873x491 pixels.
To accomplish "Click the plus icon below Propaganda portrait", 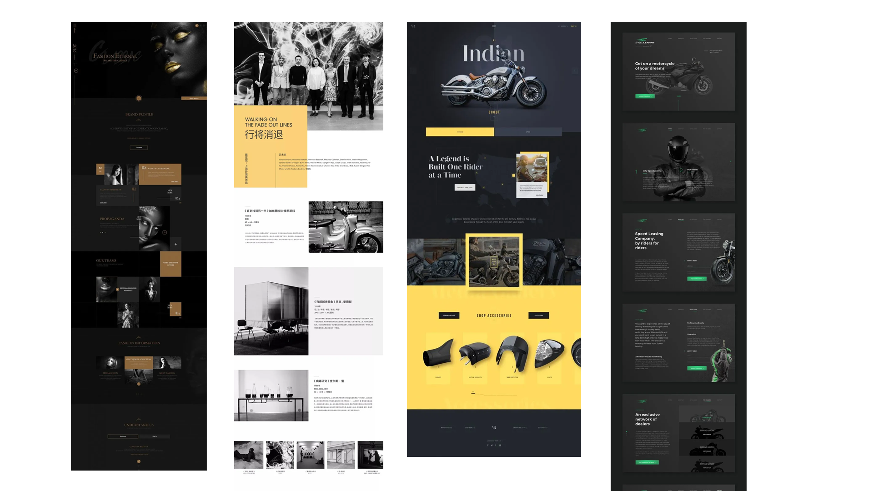I will click(x=176, y=244).
